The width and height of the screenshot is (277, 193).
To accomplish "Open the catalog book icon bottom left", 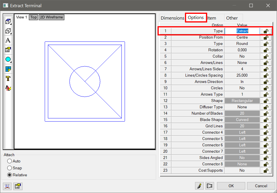I will [7, 186].
